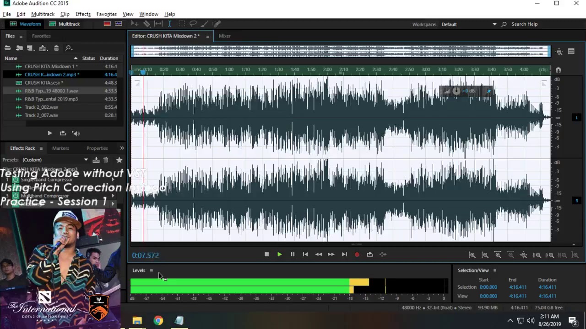This screenshot has height=329, width=586.
Task: Open the Levels panel menu
Action: [151, 271]
